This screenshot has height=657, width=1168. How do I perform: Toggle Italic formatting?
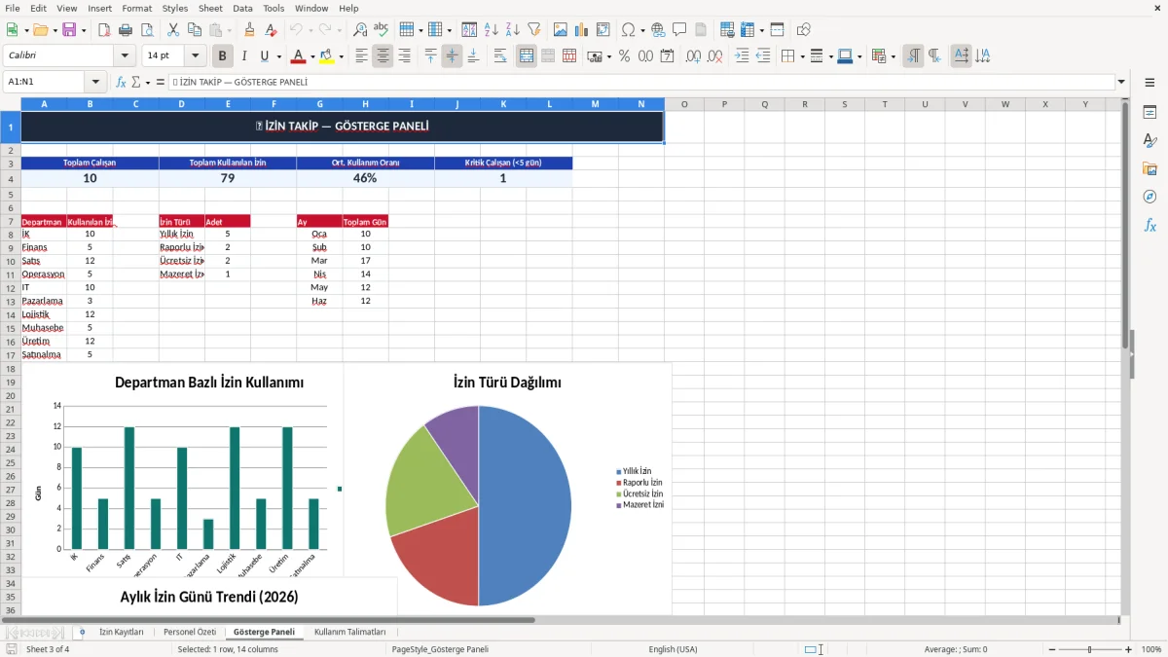pos(243,56)
